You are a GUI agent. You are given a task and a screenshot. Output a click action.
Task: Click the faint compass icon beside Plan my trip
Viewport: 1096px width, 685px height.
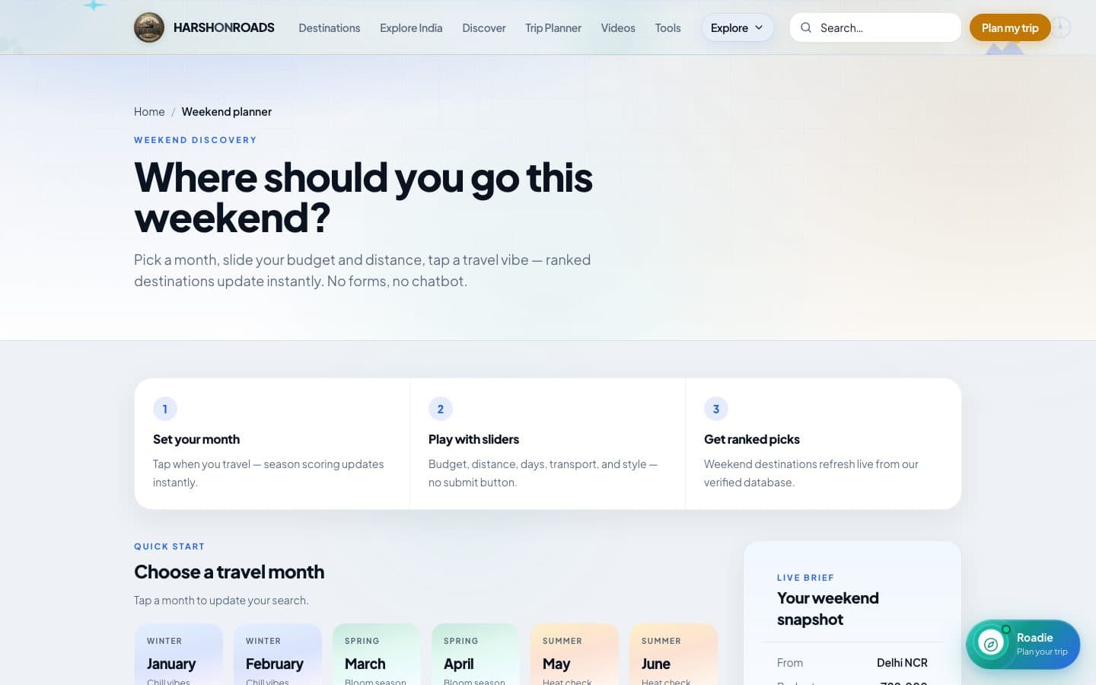click(1062, 27)
